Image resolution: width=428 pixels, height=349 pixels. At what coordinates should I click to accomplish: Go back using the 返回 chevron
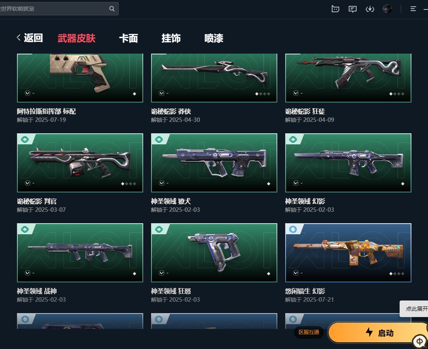19,37
